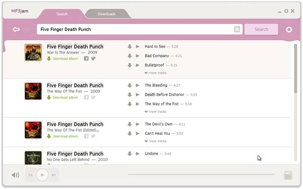
Task: Open the download folder icon in the player bar
Action: point(288,175)
